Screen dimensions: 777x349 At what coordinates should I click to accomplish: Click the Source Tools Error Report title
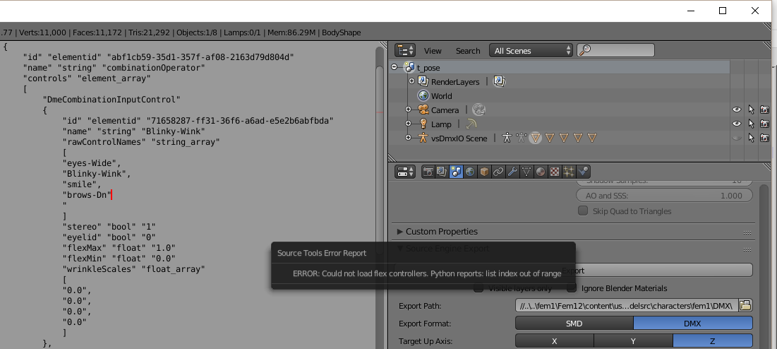[322, 253]
